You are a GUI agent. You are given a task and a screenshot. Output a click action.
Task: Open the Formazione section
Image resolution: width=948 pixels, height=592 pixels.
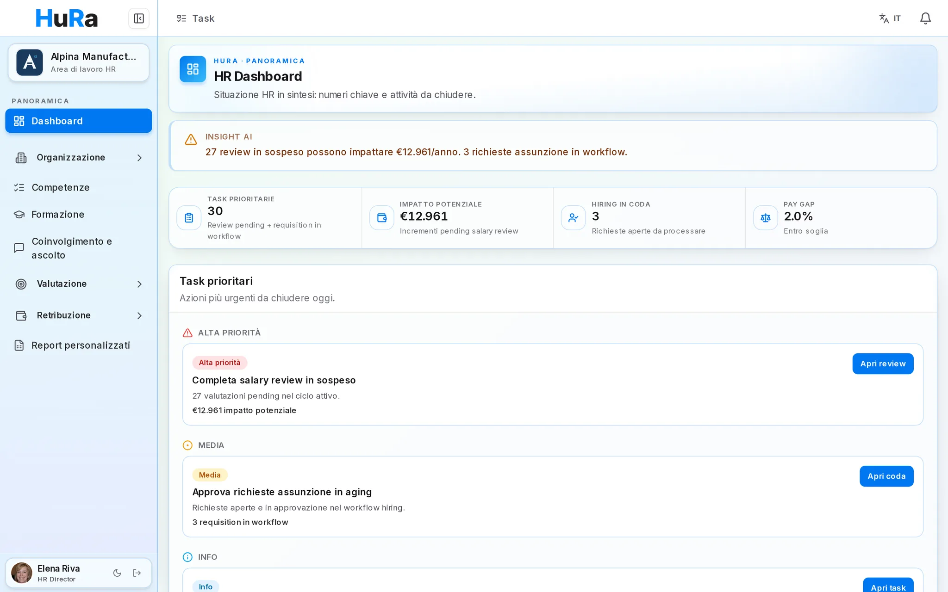(79, 215)
